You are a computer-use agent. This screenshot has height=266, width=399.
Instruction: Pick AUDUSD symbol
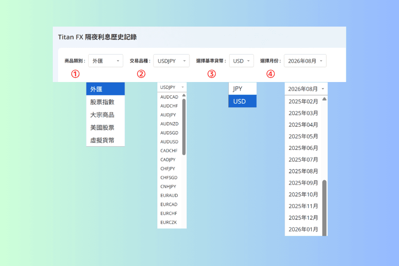click(x=169, y=142)
